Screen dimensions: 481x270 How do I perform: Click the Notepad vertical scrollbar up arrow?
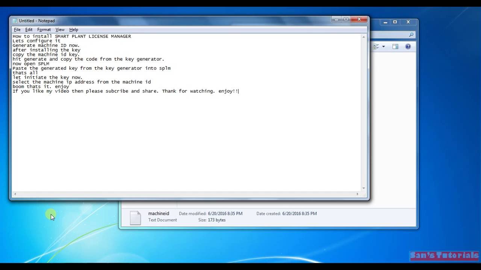364,37
